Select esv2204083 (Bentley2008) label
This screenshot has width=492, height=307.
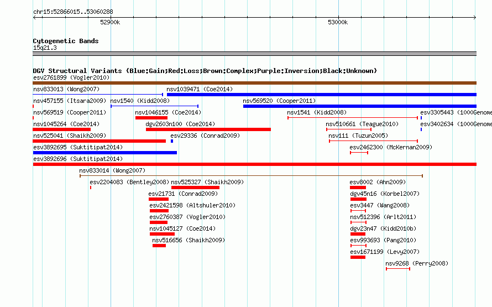129,182
